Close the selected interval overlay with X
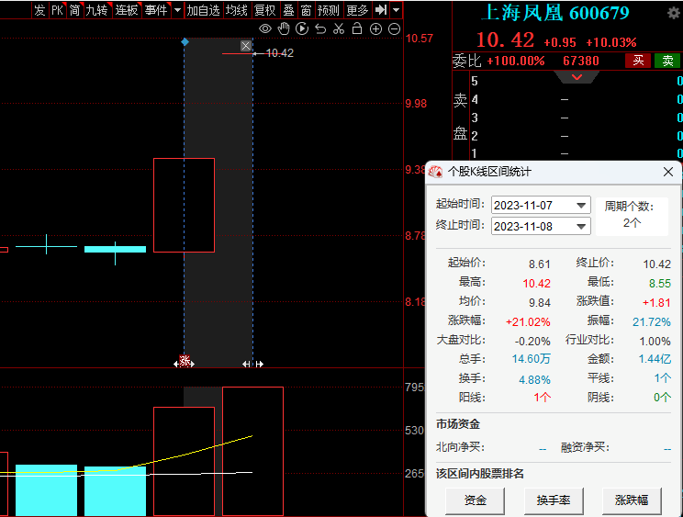 coord(246,46)
